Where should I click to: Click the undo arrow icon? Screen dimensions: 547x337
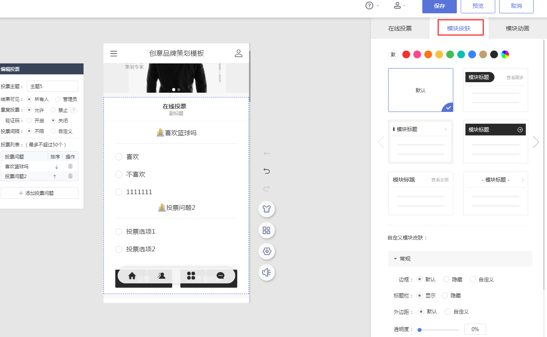pos(267,171)
